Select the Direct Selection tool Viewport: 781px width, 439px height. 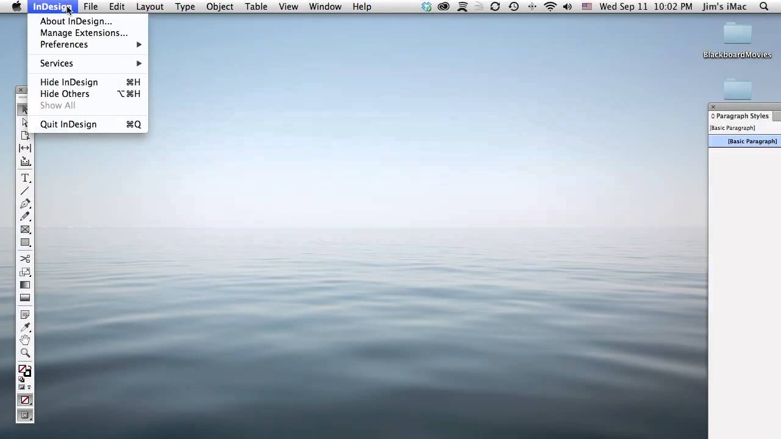(25, 123)
